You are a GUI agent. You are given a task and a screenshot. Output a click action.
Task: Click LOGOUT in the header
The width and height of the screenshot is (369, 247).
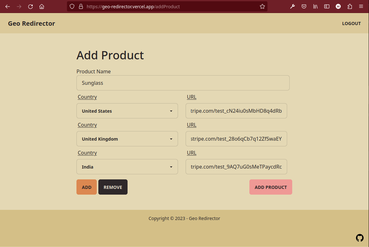click(x=351, y=23)
